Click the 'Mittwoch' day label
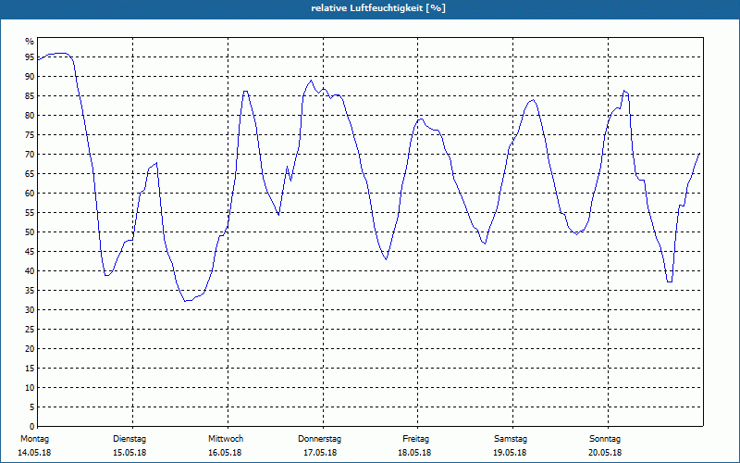The height and width of the screenshot is (463, 740). click(226, 439)
